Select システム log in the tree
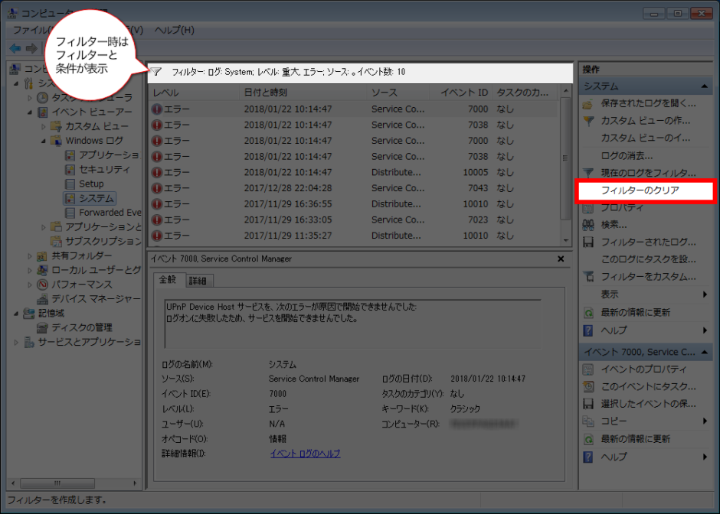The height and width of the screenshot is (514, 720). pyautogui.click(x=96, y=198)
